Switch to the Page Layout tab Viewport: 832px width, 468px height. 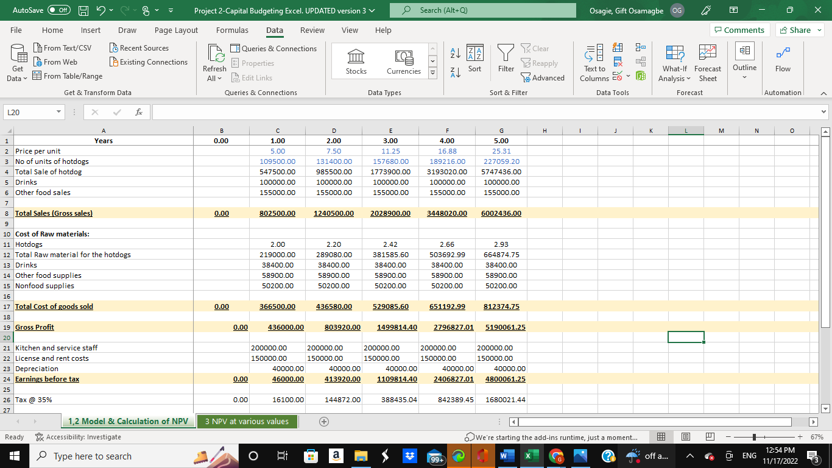176,30
